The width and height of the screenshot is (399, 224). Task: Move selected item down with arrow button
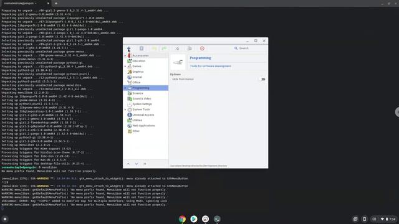coord(137,164)
